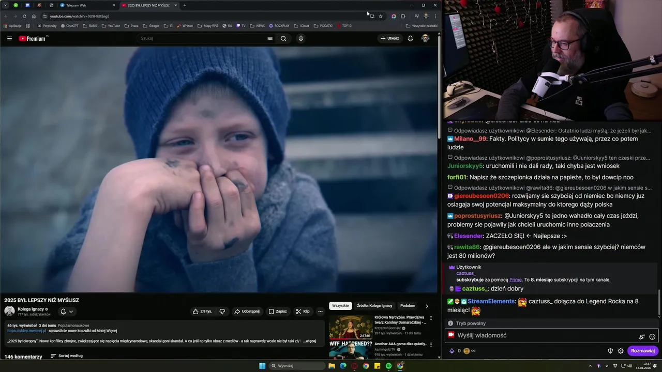
Task: Open the YouTube bookmarks folder
Action: 111,26
